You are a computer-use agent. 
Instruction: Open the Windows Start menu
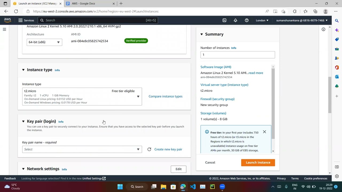(x=120, y=187)
